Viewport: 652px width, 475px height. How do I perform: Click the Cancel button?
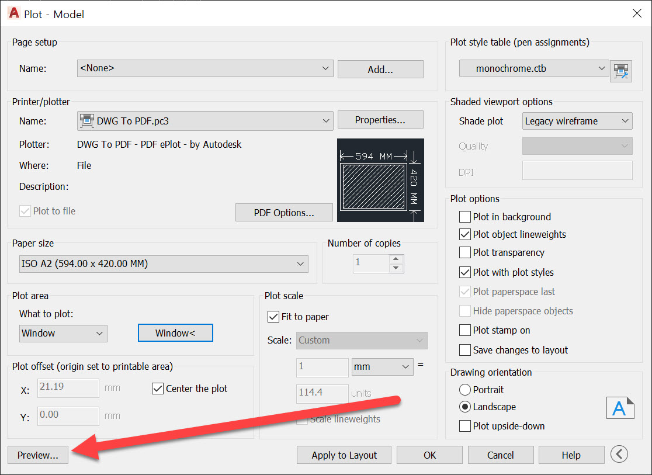(x=501, y=455)
